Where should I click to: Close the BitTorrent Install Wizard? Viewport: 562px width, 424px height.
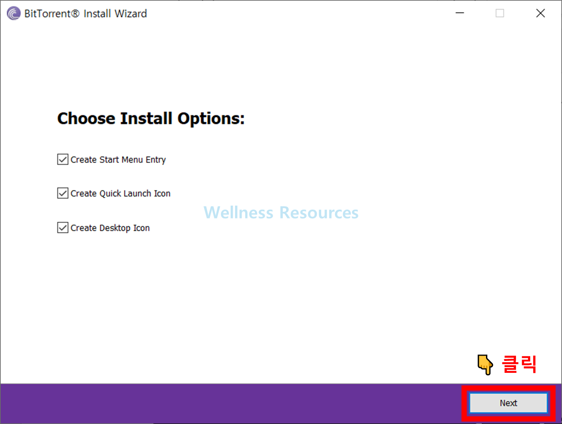coord(540,13)
